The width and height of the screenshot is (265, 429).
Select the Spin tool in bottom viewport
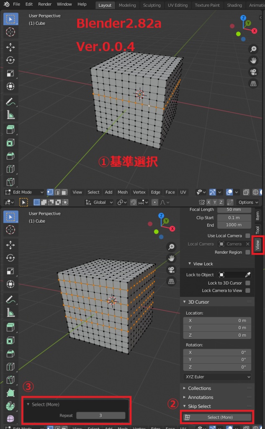tap(10, 406)
